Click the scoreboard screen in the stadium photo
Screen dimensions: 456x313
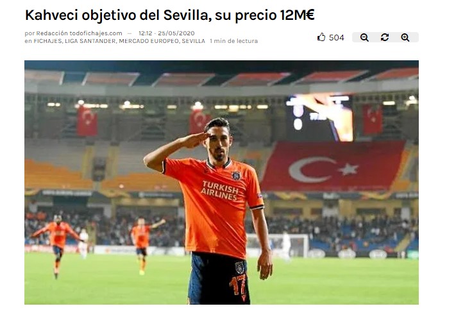point(320,118)
